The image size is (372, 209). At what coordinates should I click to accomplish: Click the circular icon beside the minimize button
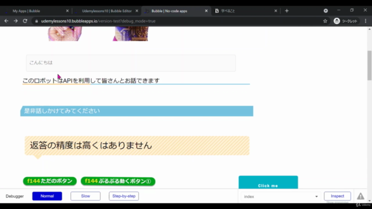325,10
